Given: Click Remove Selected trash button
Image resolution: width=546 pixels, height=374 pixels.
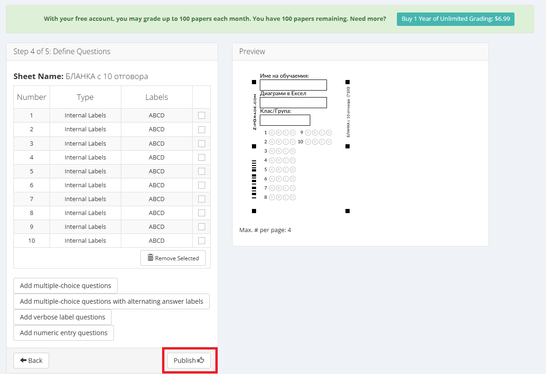Looking at the screenshot, I should coord(173,258).
